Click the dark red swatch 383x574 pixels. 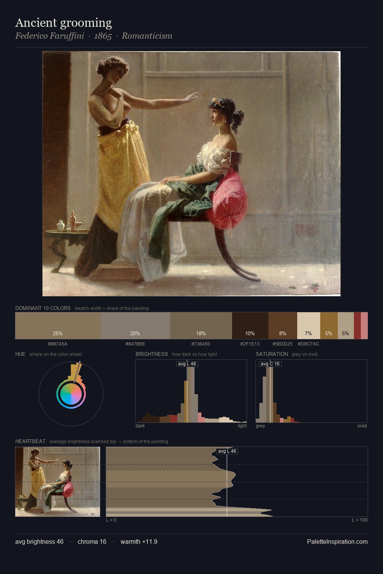[x=357, y=326]
